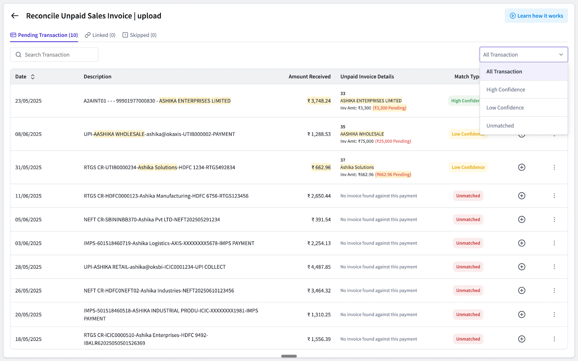This screenshot has width=578, height=361.
Task: Click the horizontal scrollbar handle at bottom
Action: point(289,356)
